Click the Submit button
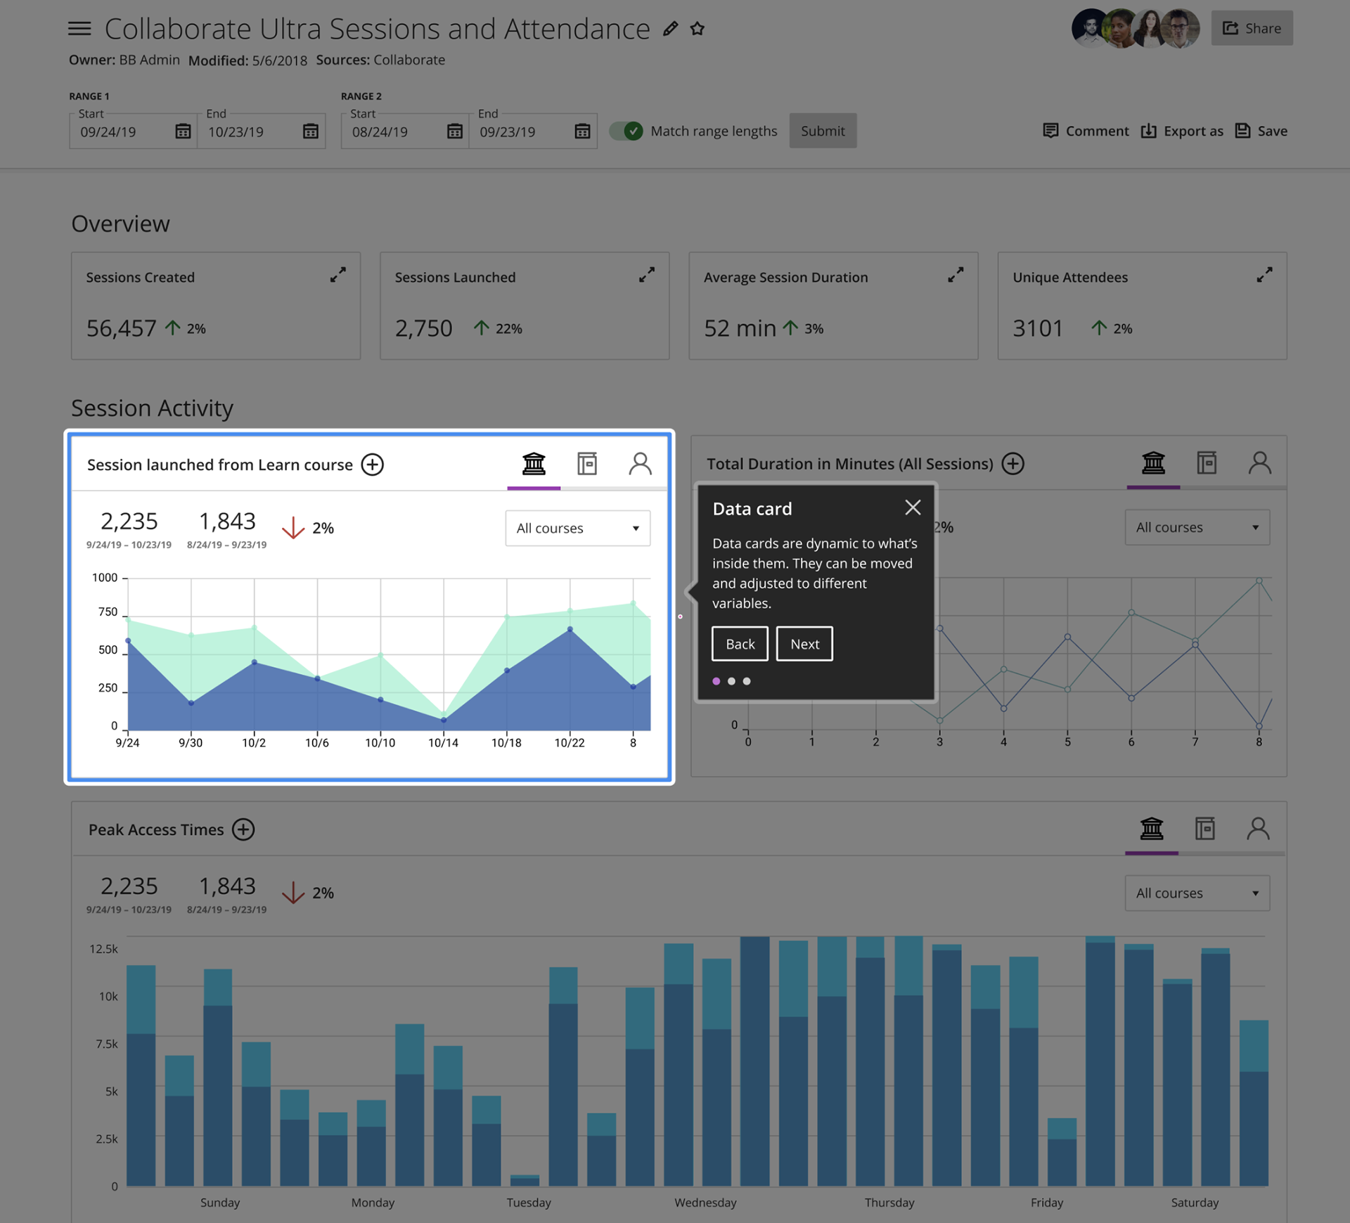1350x1223 pixels. [x=823, y=131]
